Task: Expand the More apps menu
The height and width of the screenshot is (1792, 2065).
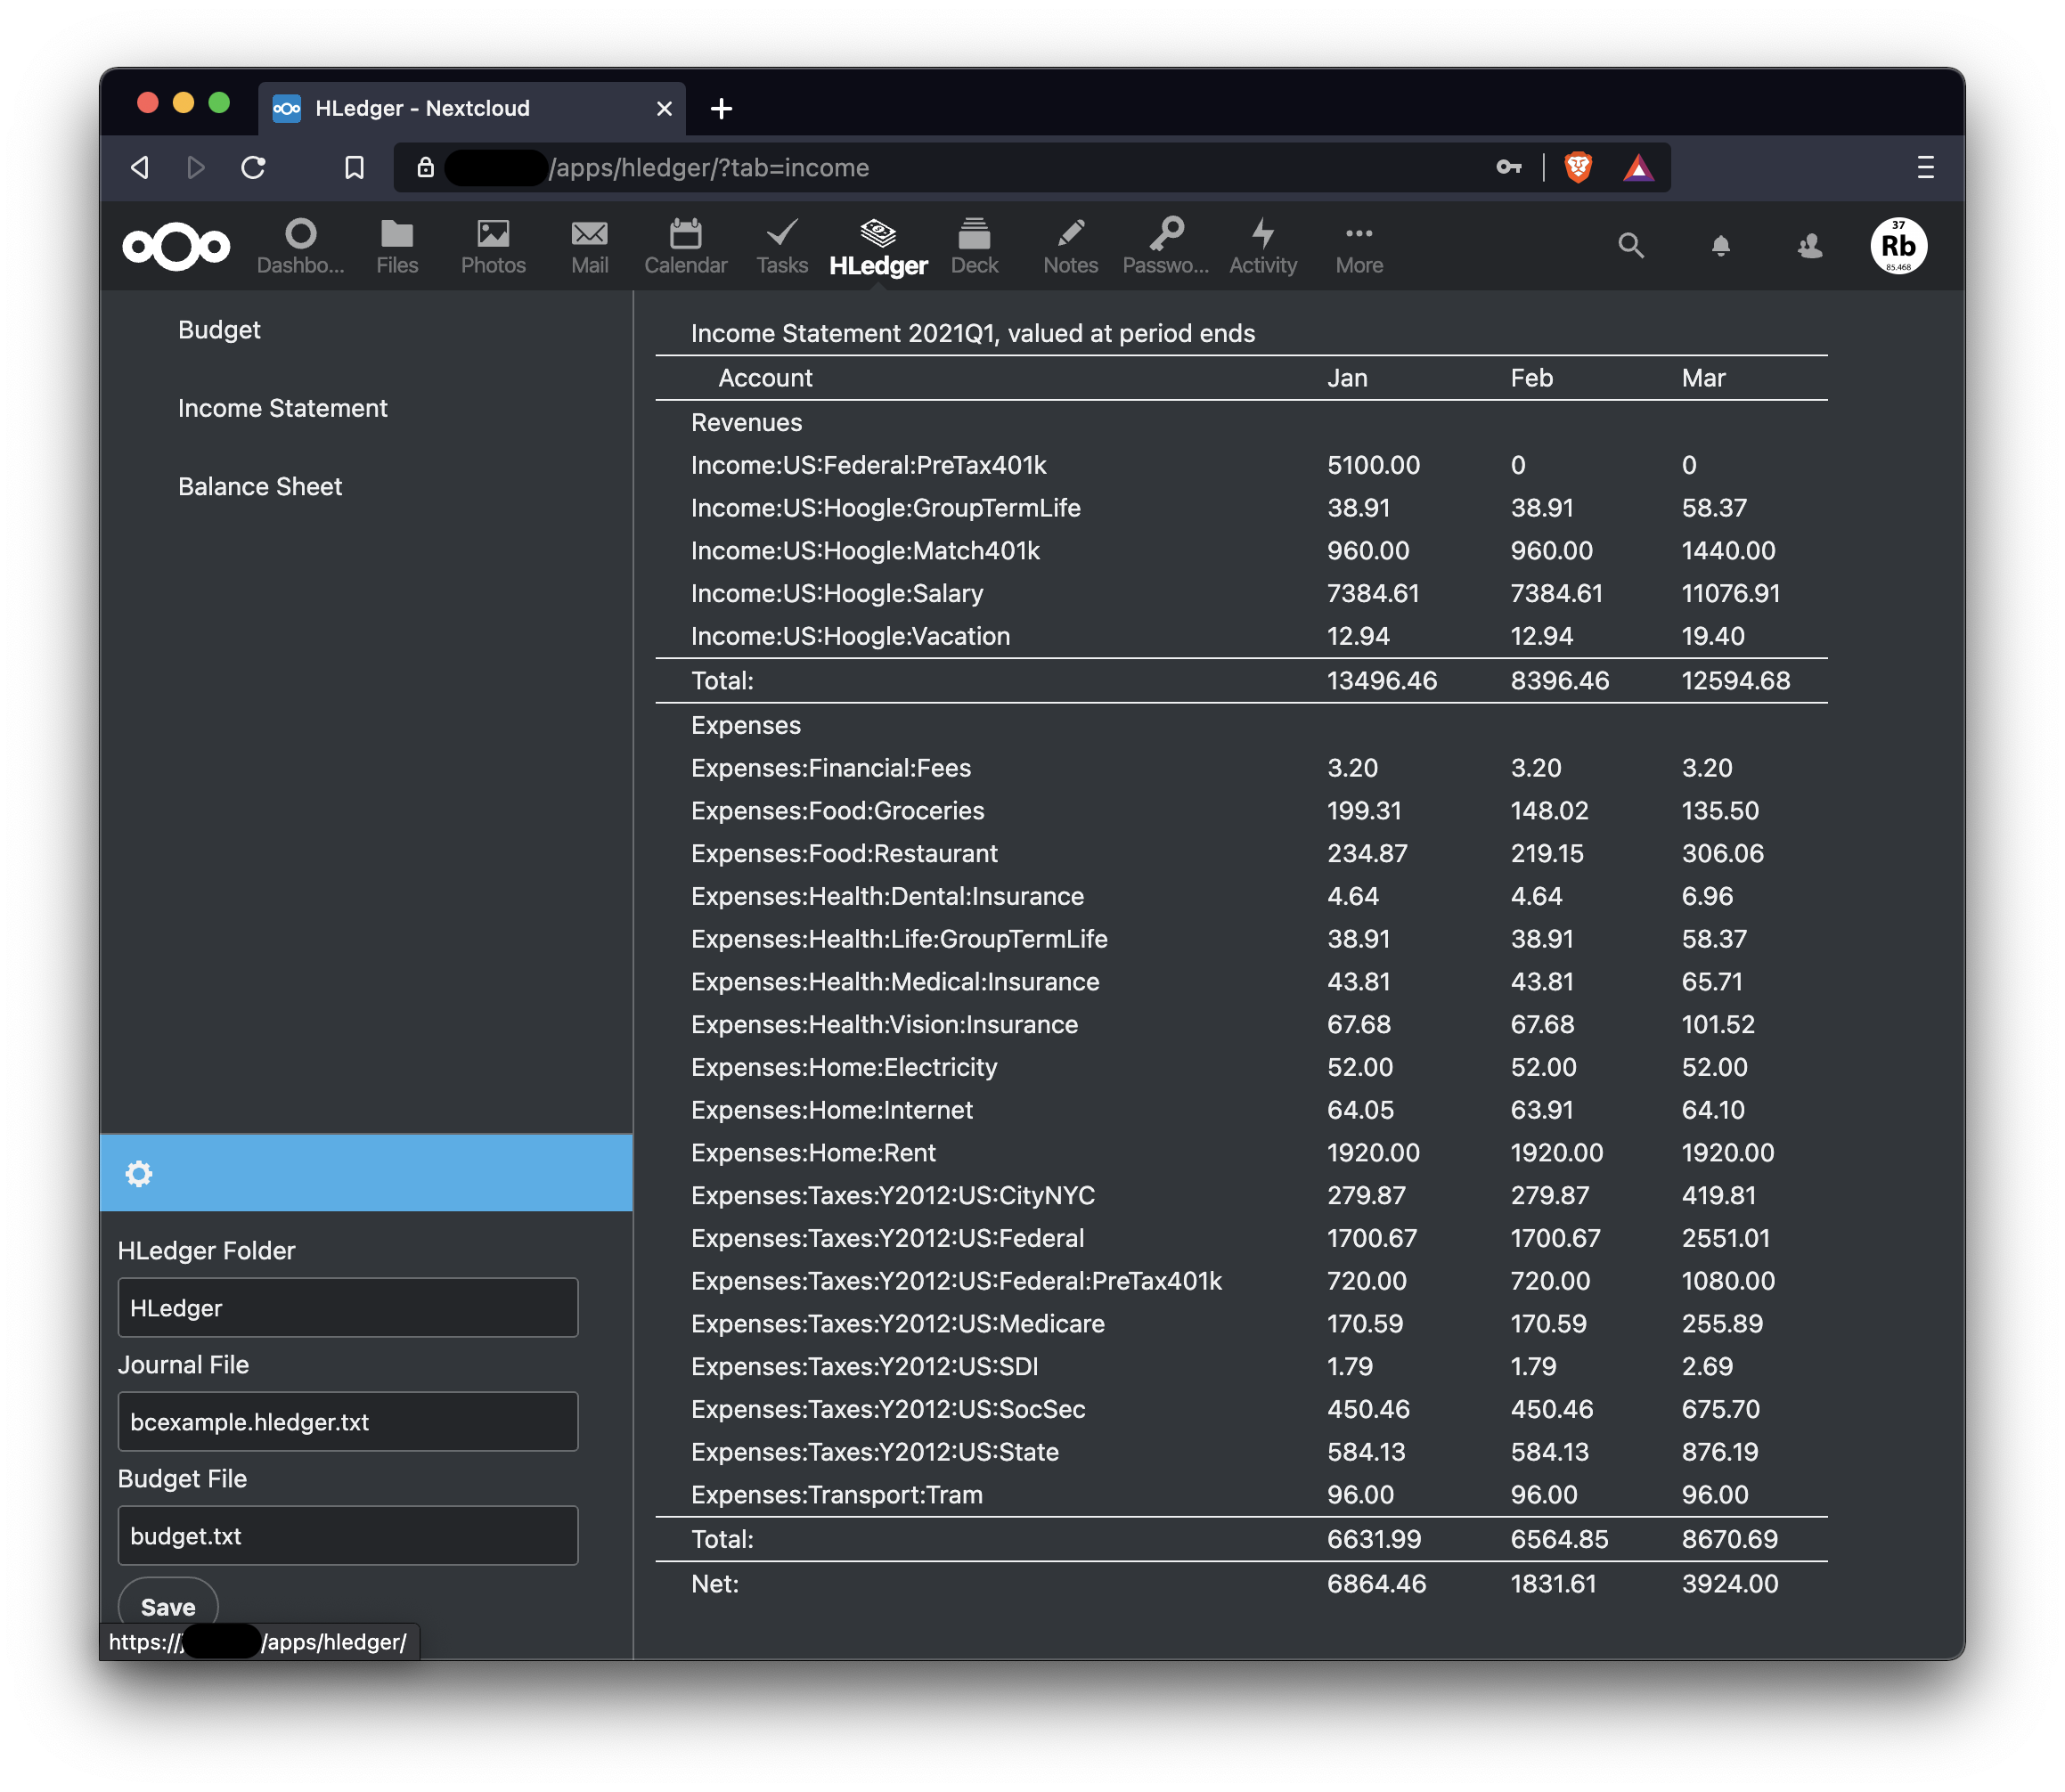Action: (1358, 245)
